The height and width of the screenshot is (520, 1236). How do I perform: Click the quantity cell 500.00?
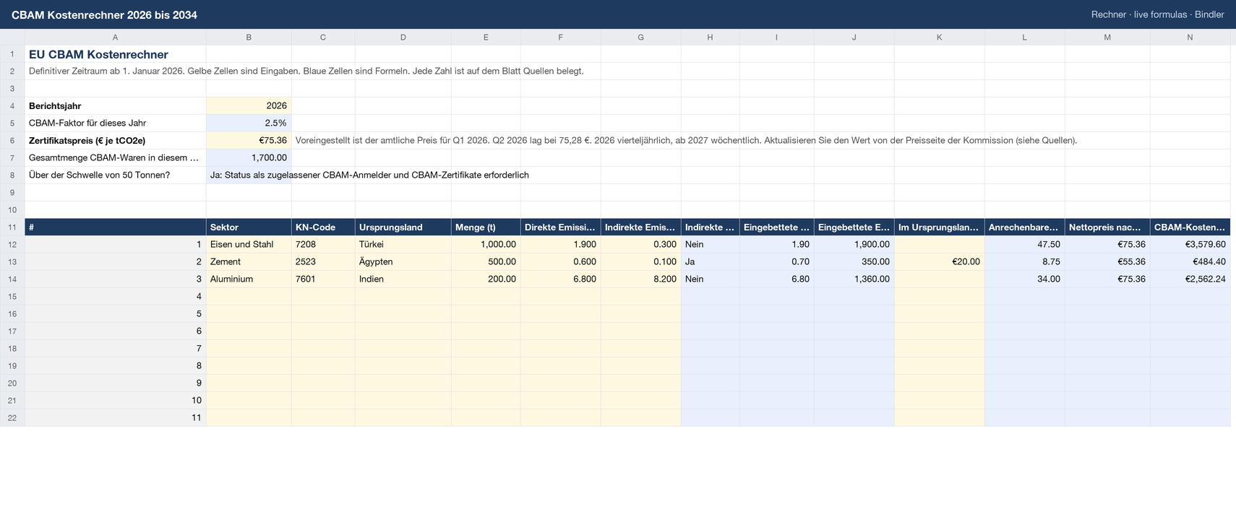pos(486,261)
